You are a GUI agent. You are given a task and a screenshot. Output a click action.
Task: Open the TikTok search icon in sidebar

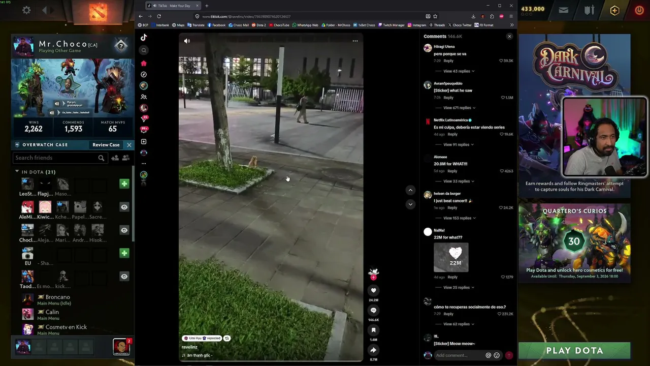(144, 50)
